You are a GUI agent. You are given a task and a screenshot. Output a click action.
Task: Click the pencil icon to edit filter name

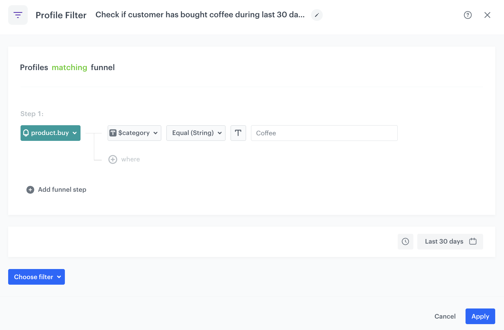317,15
